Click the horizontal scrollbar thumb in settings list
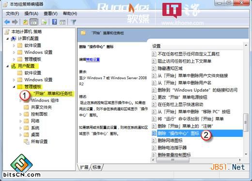The height and width of the screenshot is (181, 252). 173,160
